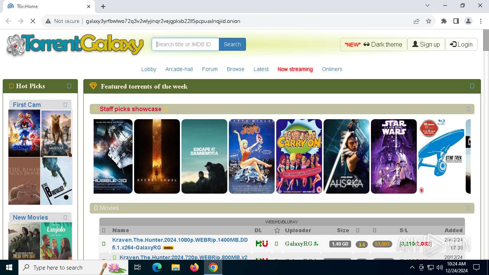The width and height of the screenshot is (489, 275).
Task: Open the TorrentGalaxy logo home link
Action: coord(75,45)
